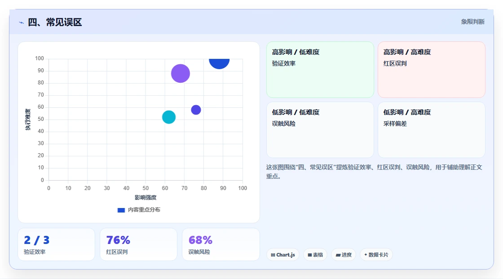Viewport: 503px width, 279px height.
Task: Click the large purple bubble in the chart
Action: click(180, 73)
